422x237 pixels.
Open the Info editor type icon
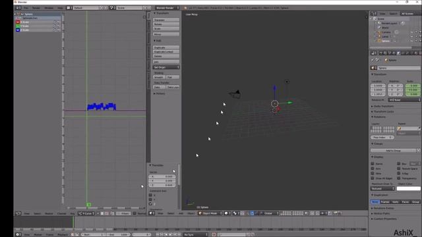18,8
